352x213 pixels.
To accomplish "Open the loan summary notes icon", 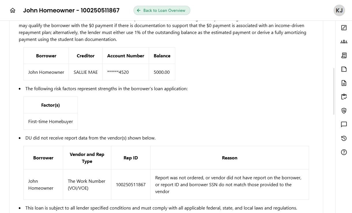I will click(x=344, y=28).
